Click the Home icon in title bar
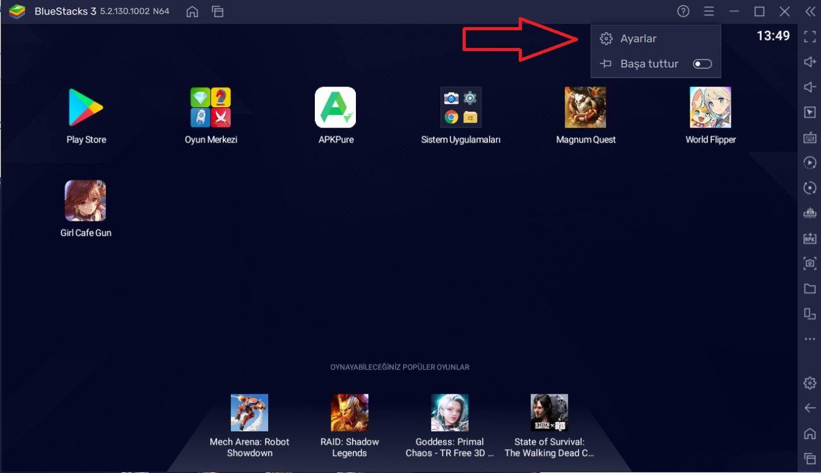Image resolution: width=821 pixels, height=473 pixels. coord(192,11)
